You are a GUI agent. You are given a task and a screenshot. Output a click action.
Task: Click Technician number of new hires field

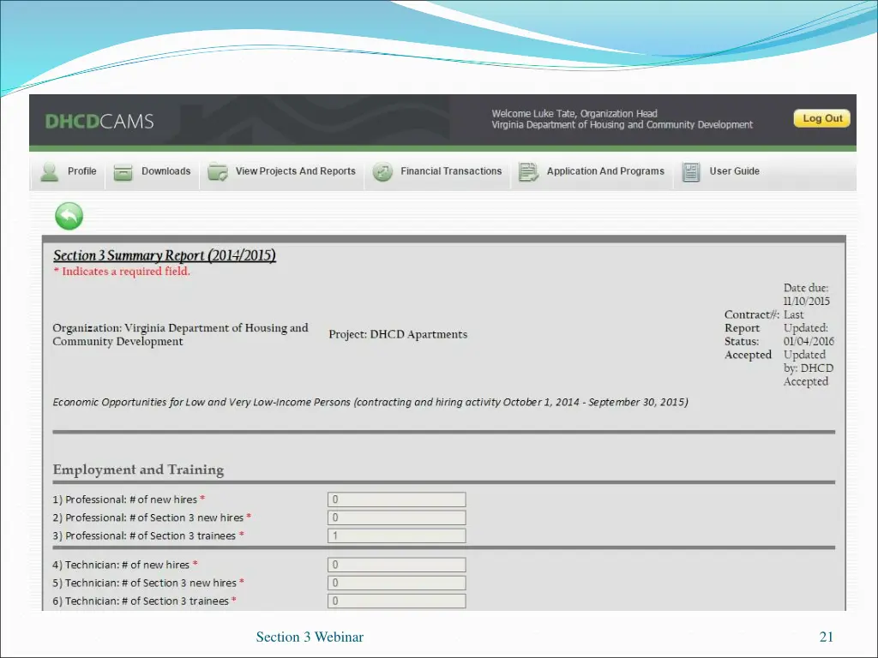tap(396, 565)
